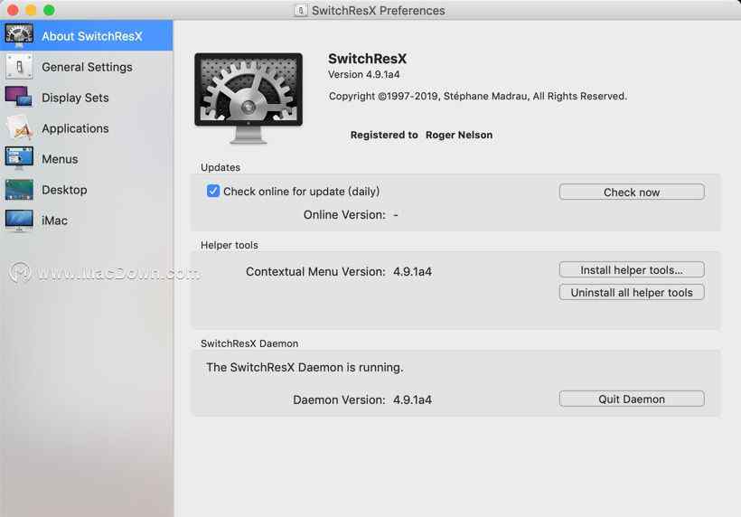Click the Display Sets monitors icon

click(19, 97)
